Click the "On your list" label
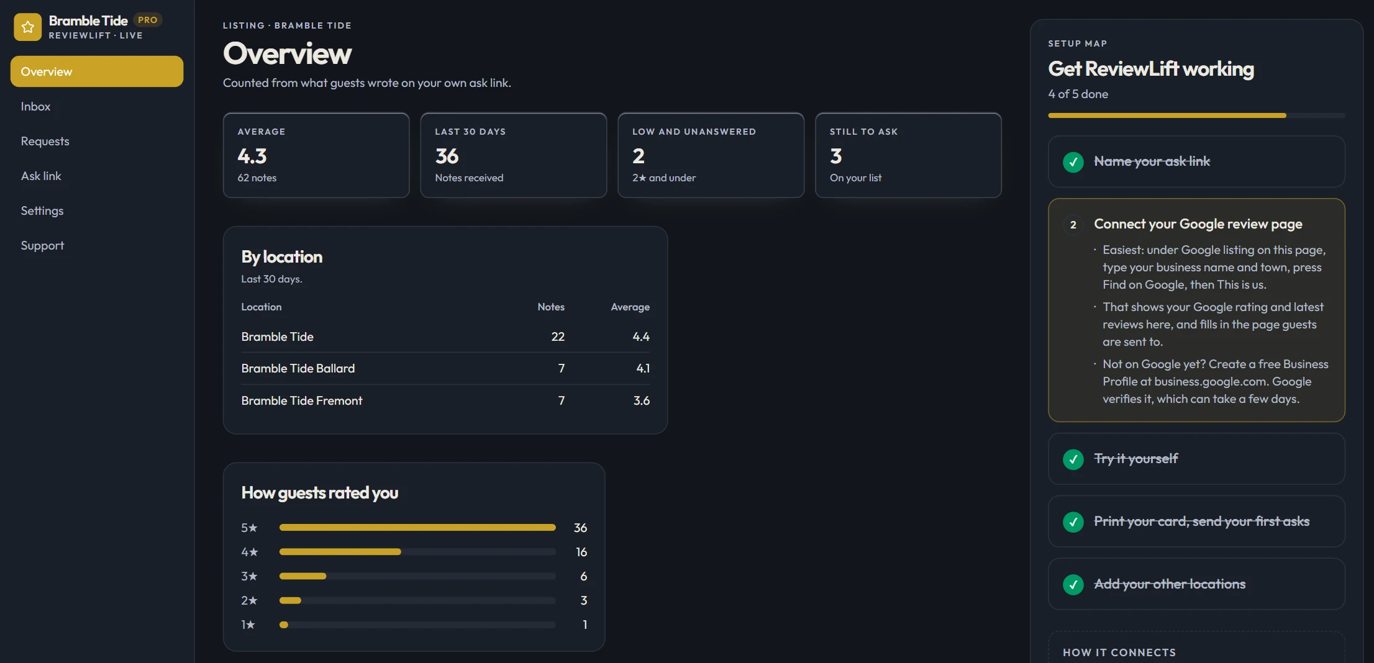This screenshot has width=1374, height=663. [855, 178]
